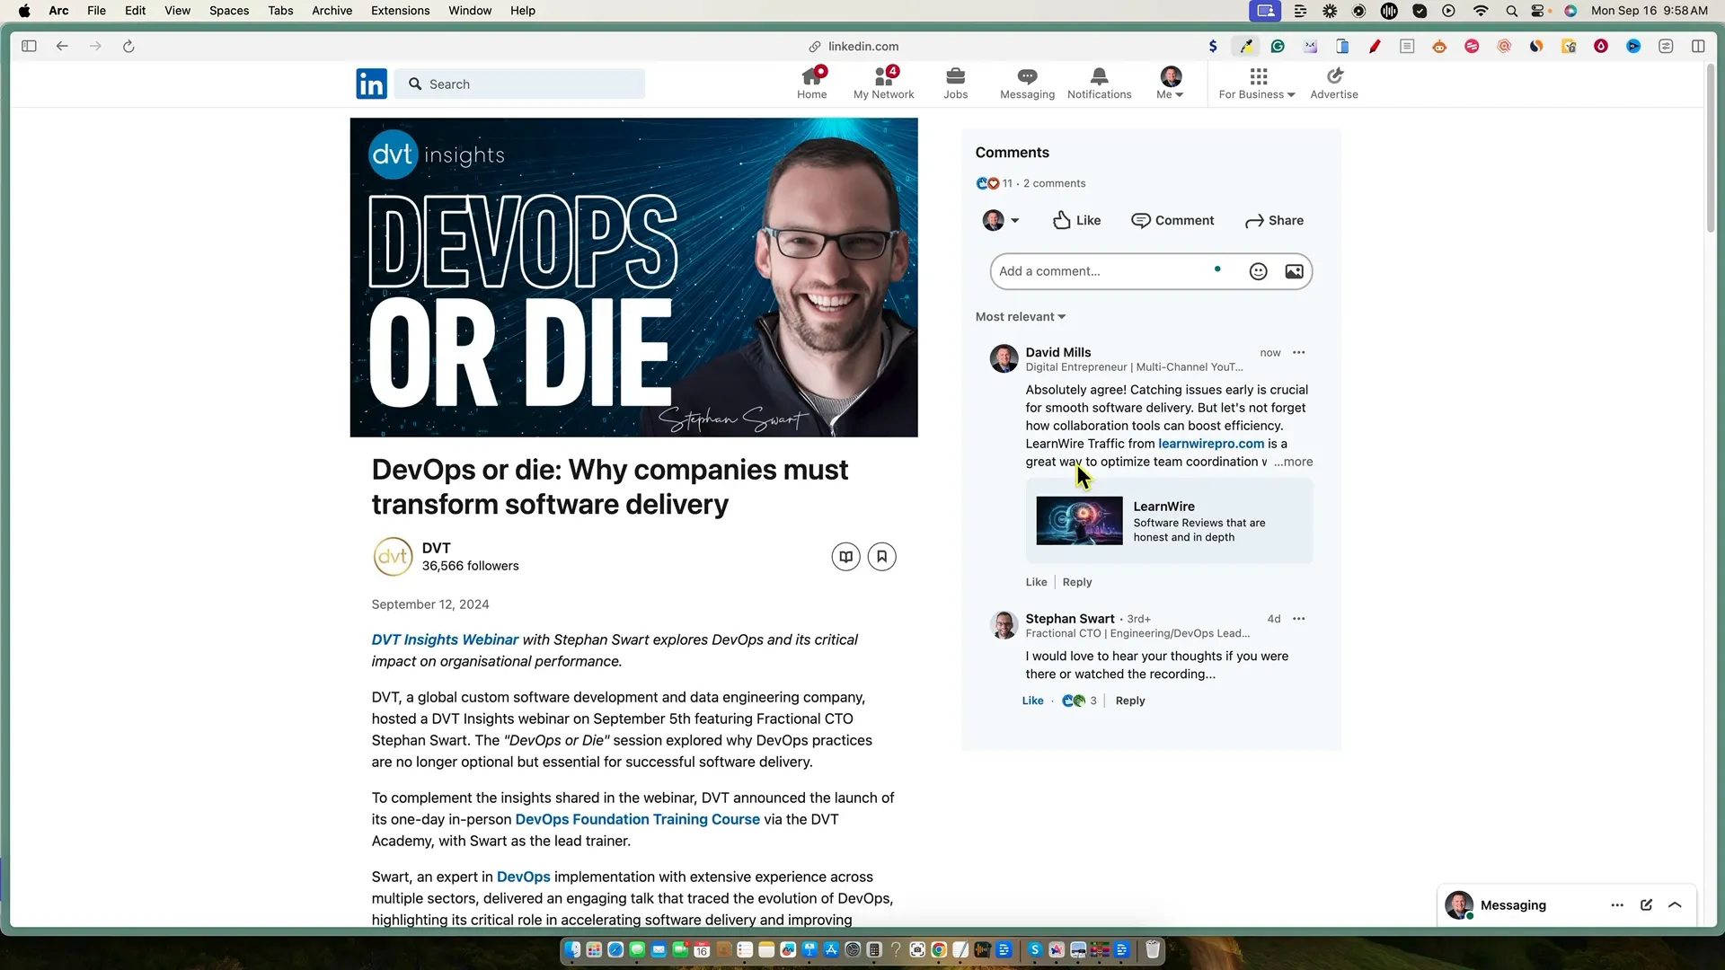This screenshot has width=1725, height=970.
Task: Expand David Mills' comment with ...more
Action: click(1293, 462)
